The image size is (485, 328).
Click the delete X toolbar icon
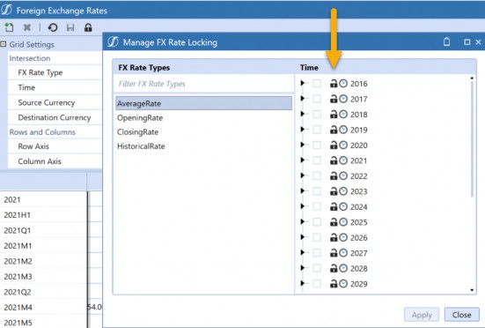coord(27,27)
